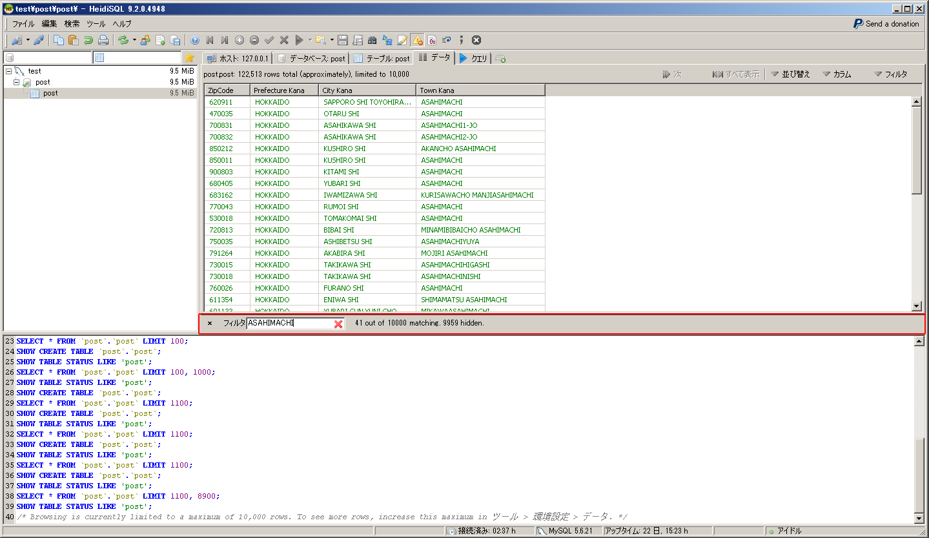Screen dimensions: 929x538
Task: Click the red X to clear filter text
Action: (x=338, y=324)
